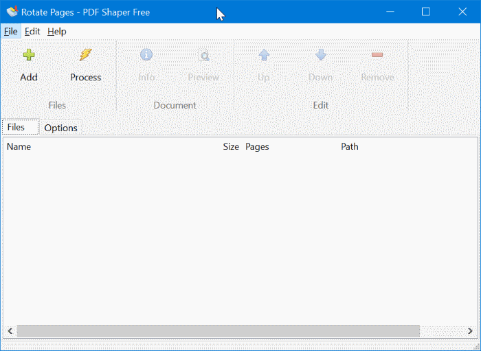Click the Preview magnifier icon
The height and width of the screenshot is (351, 481).
pos(203,55)
